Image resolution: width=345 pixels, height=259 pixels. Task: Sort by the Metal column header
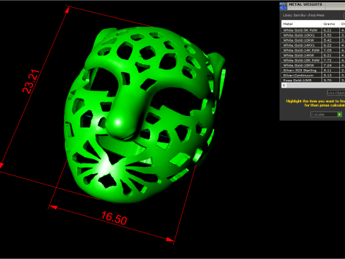click(x=301, y=24)
